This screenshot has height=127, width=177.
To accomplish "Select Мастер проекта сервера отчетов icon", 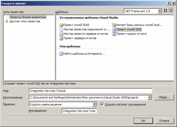I will pyautogui.click(x=61, y=34).
